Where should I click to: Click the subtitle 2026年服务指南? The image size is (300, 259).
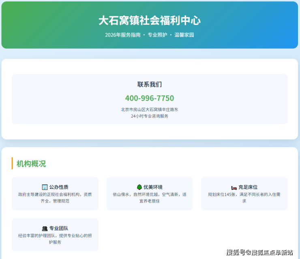pyautogui.click(x=123, y=35)
